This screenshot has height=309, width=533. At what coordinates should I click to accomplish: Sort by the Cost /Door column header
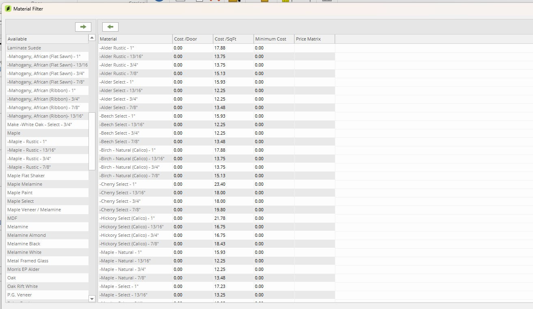192,39
